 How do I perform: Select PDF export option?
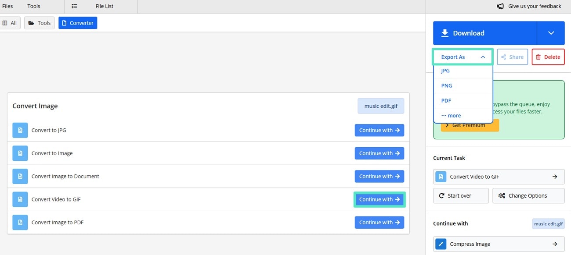[x=446, y=100]
